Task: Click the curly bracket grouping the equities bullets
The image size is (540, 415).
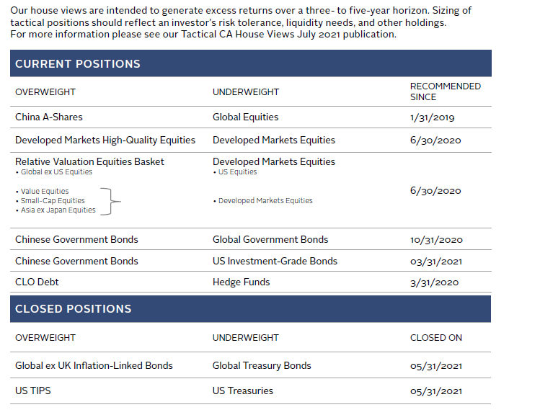Action: coord(108,201)
